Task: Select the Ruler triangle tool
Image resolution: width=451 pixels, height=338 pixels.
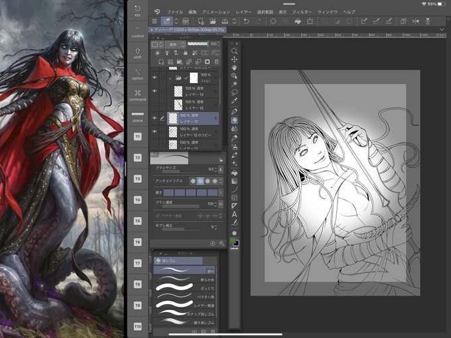Action: (x=234, y=206)
